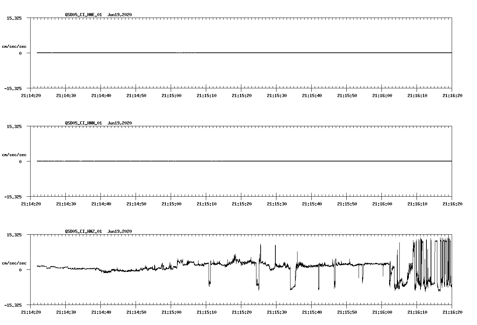Click the cm/sec/sec unit label on HNN plot

[14, 155]
